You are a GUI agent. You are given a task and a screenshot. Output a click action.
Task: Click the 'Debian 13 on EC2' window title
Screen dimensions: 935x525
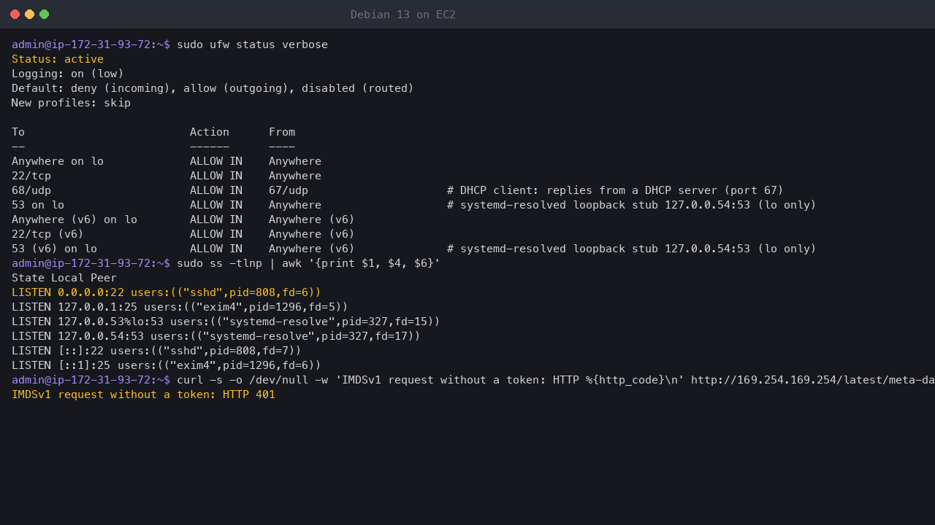point(403,15)
